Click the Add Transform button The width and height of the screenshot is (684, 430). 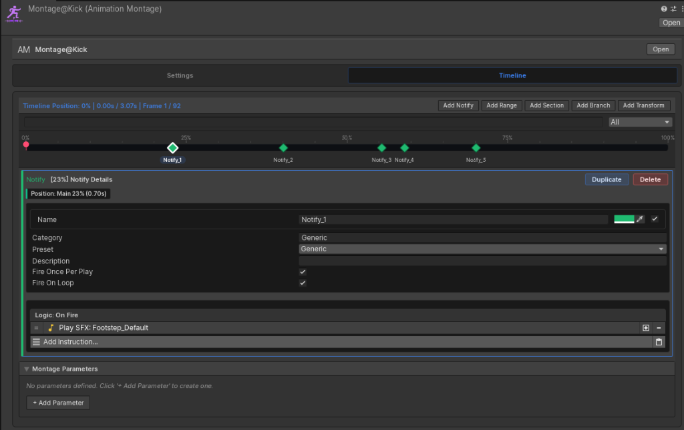643,105
